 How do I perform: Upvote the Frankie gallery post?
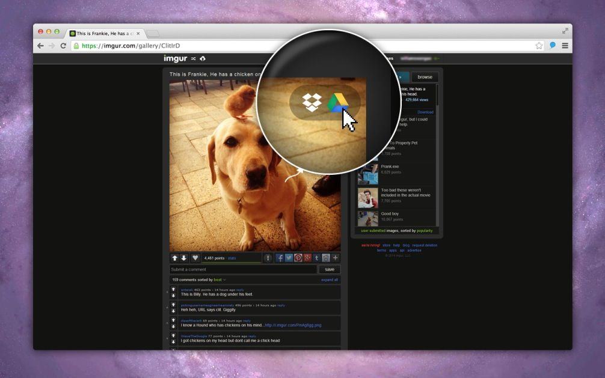click(x=175, y=258)
